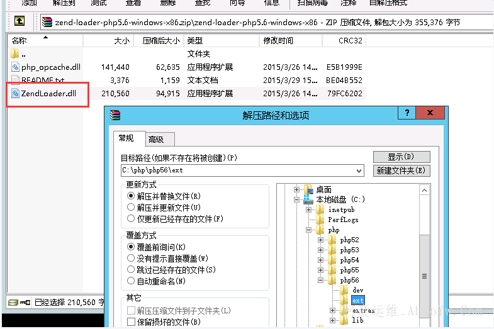Open the parent folder ".." icon
This screenshot has width=494, height=329.
[16, 54]
